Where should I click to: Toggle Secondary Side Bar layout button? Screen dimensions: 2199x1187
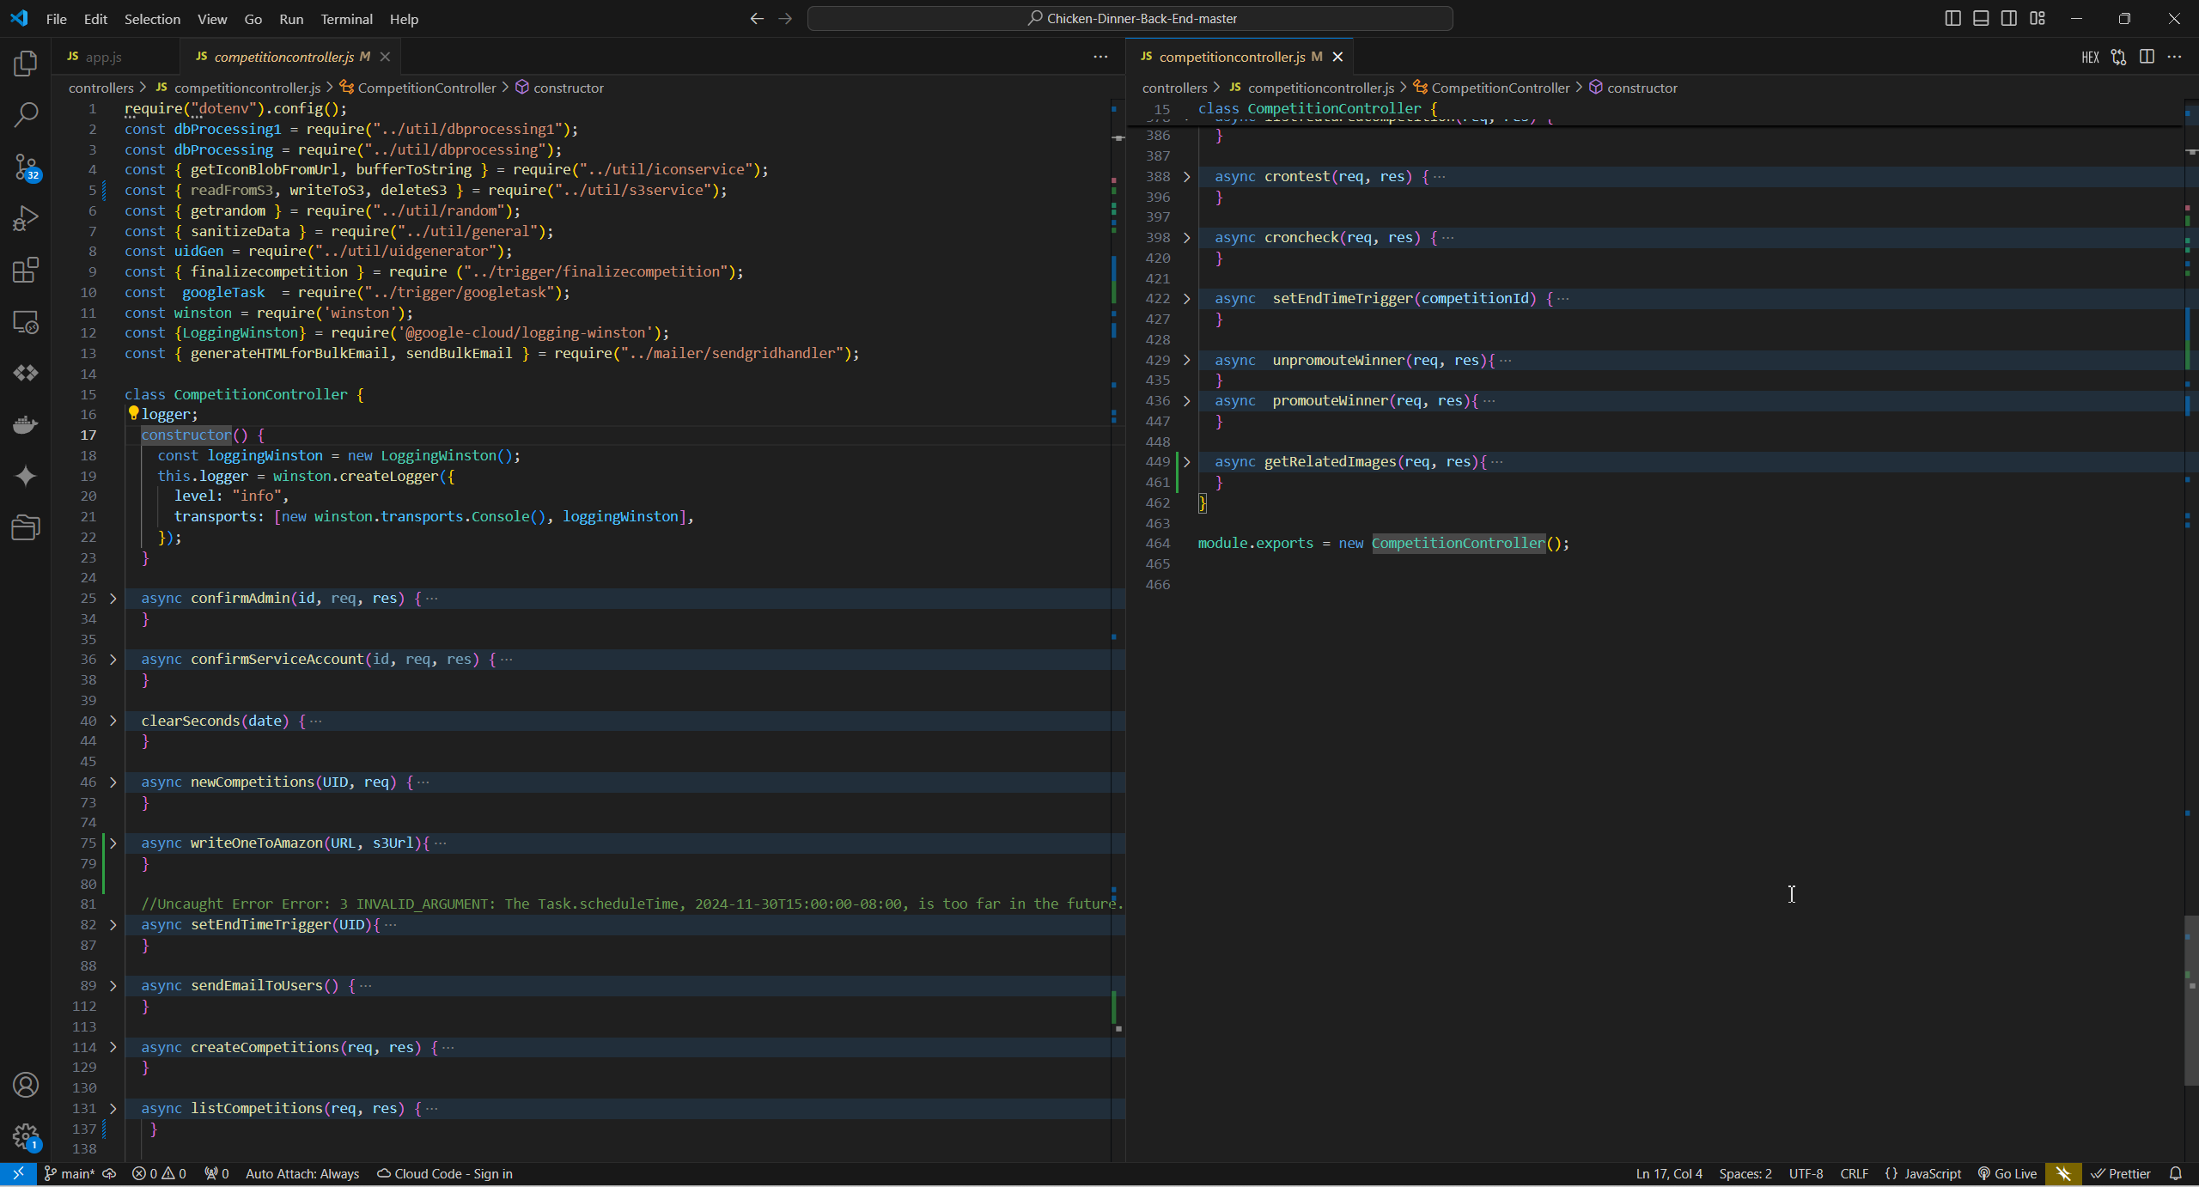(2009, 18)
